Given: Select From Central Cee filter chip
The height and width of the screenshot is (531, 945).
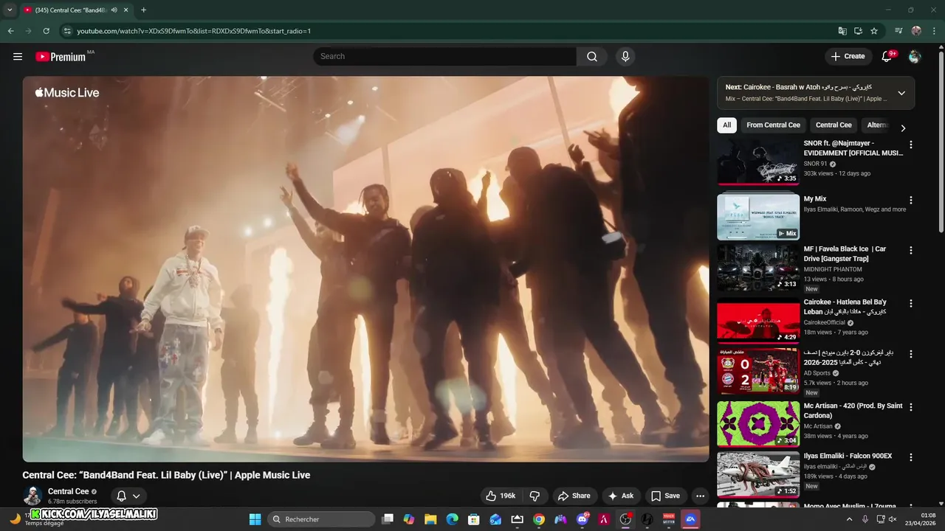Looking at the screenshot, I should click(773, 125).
